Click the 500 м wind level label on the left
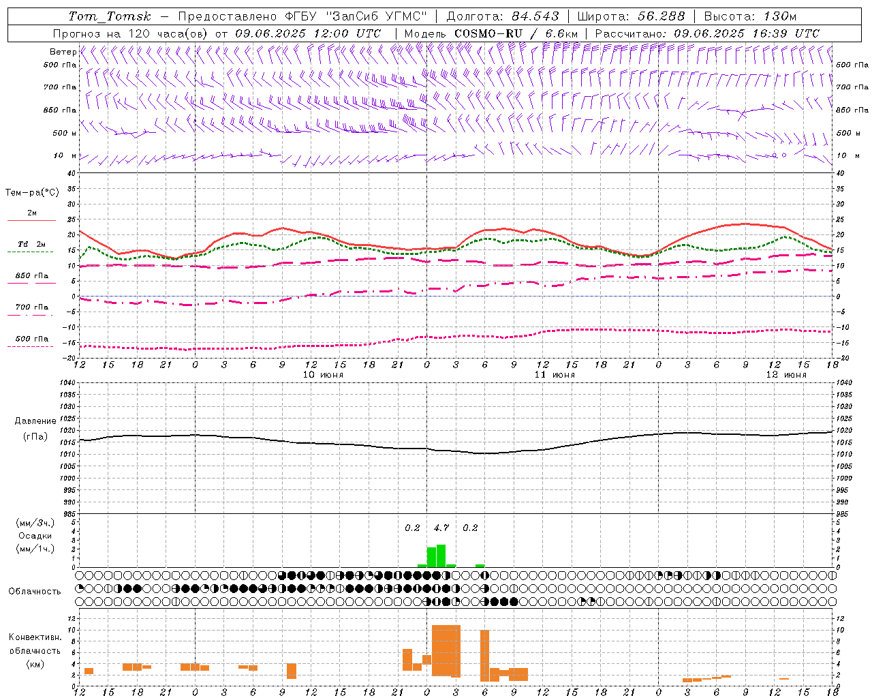This screenshot has height=698, width=872. click(65, 134)
